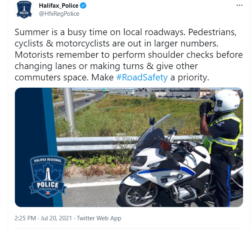251x230 pixels.
Task: Click the highway curve in the photo background
Action: (x=83, y=100)
